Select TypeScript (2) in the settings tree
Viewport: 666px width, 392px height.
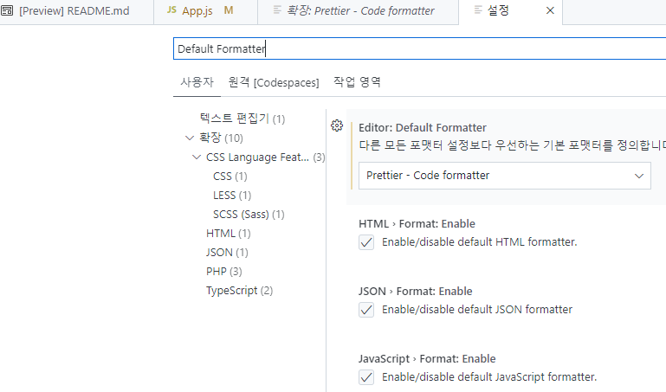[239, 291]
